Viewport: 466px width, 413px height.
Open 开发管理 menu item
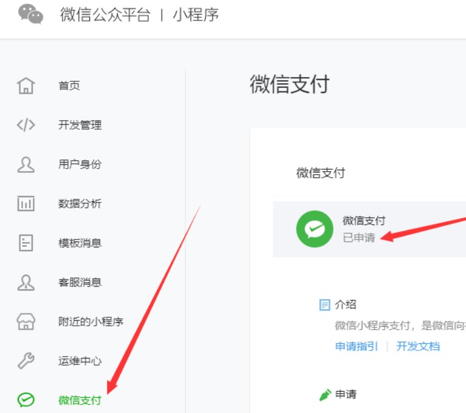tap(80, 124)
